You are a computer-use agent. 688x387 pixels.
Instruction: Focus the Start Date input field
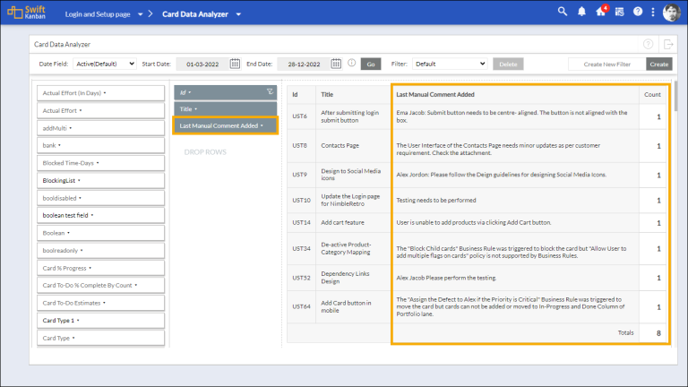click(x=202, y=64)
